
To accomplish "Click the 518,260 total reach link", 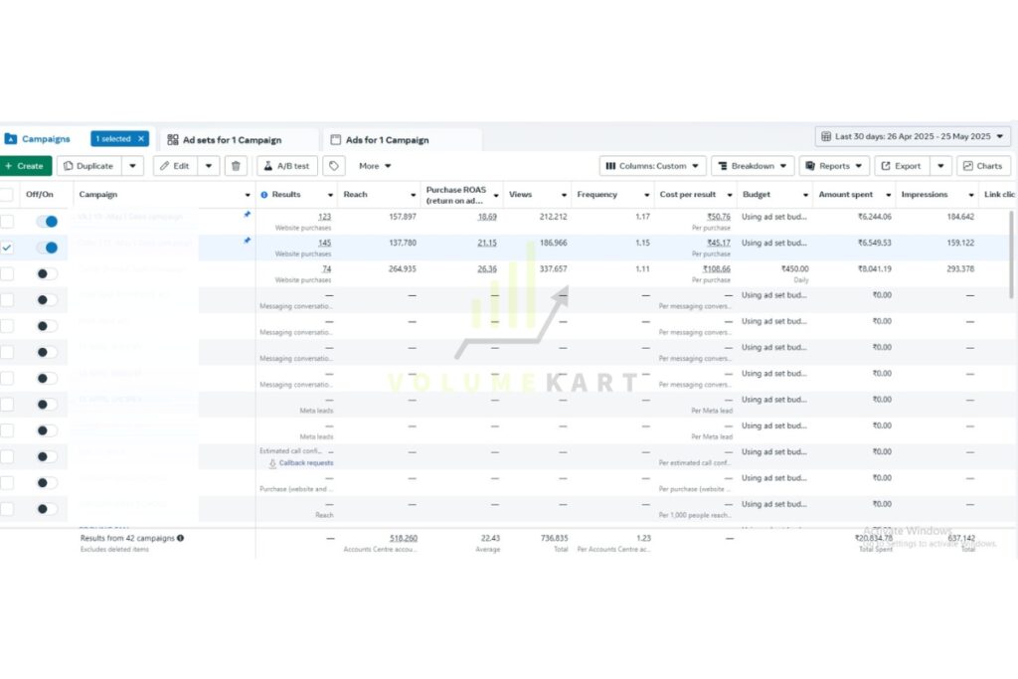I will coord(404,538).
